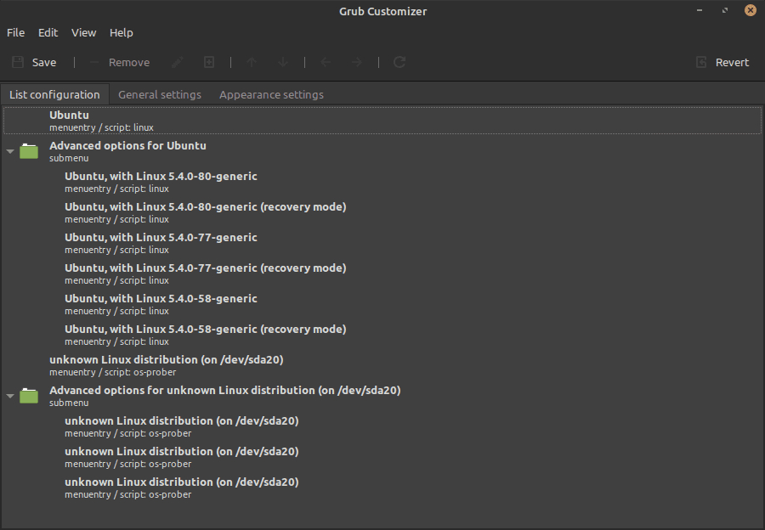Open the Edit menu
Image resolution: width=765 pixels, height=530 pixels.
pos(48,32)
